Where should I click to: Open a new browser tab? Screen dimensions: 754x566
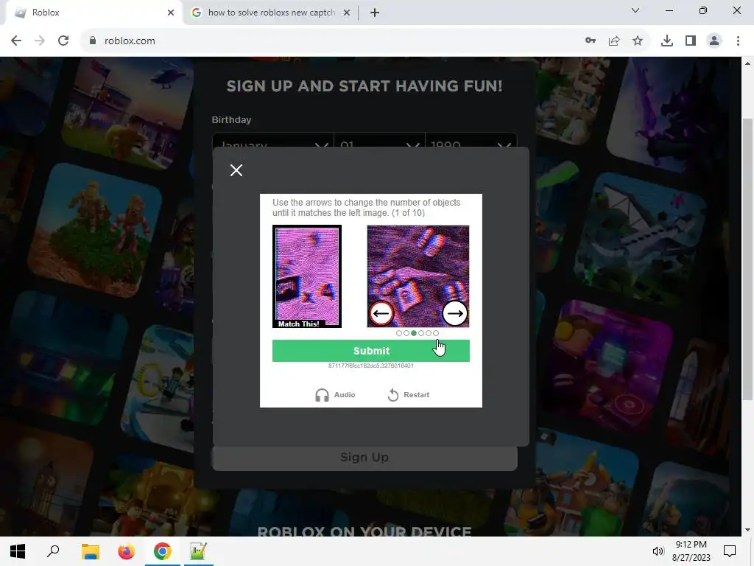click(x=375, y=13)
